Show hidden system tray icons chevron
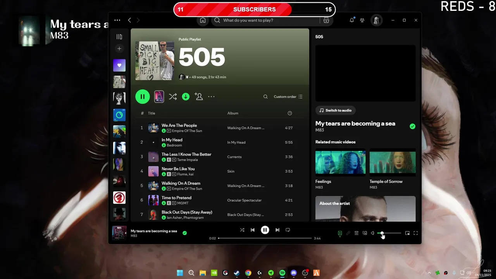This screenshot has height=279, width=496. click(429, 273)
